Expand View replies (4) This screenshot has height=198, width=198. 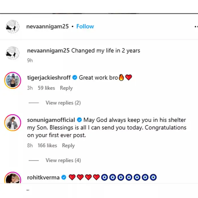[63, 160]
